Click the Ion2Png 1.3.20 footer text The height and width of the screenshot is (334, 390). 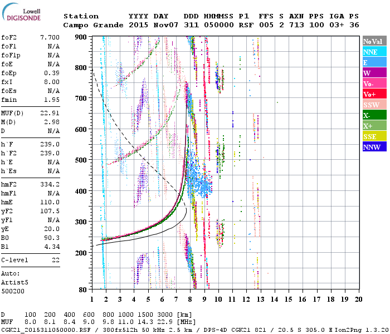click(362, 330)
